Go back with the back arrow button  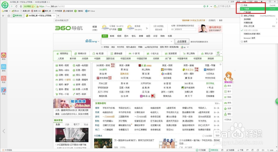click(x=12, y=6)
